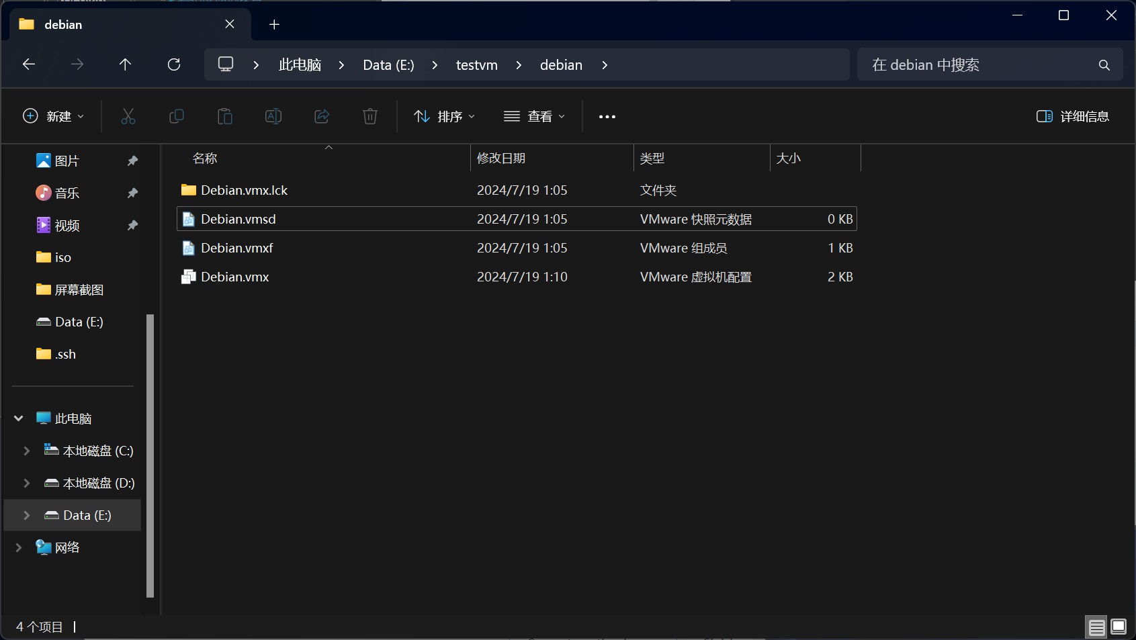Click the 在 debian 中搜索 search box

click(x=981, y=65)
